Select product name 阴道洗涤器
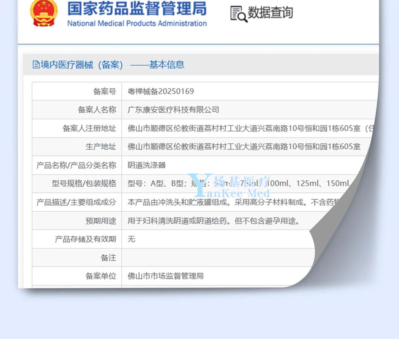 [x=147, y=165]
